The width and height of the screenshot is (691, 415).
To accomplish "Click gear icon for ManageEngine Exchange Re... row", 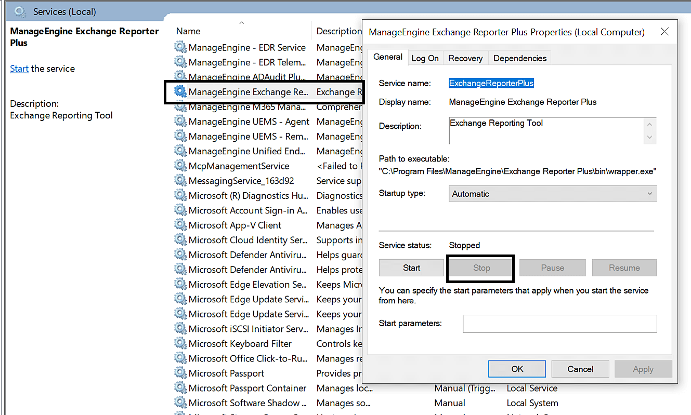I will click(x=180, y=92).
